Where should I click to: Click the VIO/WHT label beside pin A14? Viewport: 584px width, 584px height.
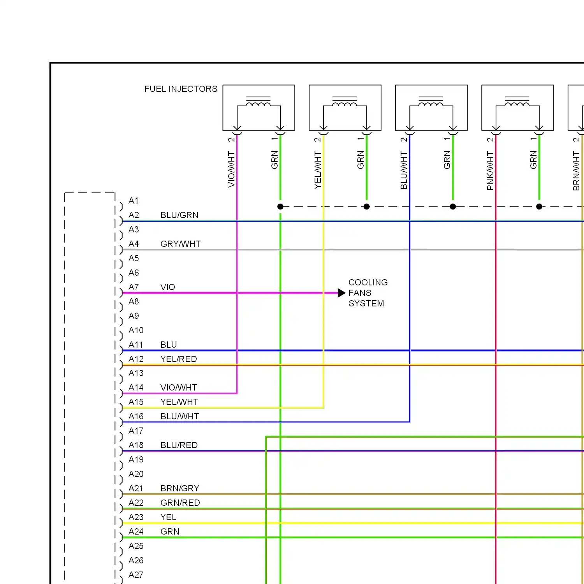click(179, 388)
